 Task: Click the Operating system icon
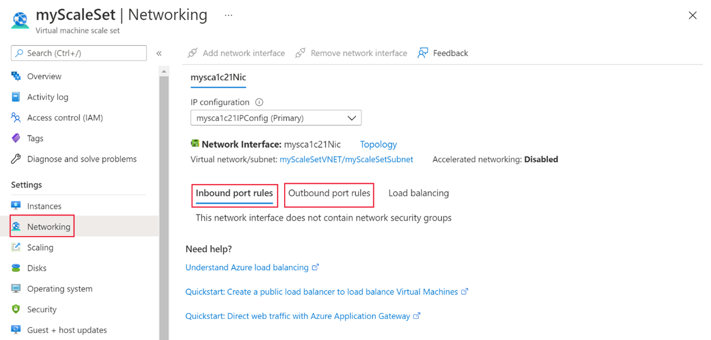pyautogui.click(x=16, y=288)
